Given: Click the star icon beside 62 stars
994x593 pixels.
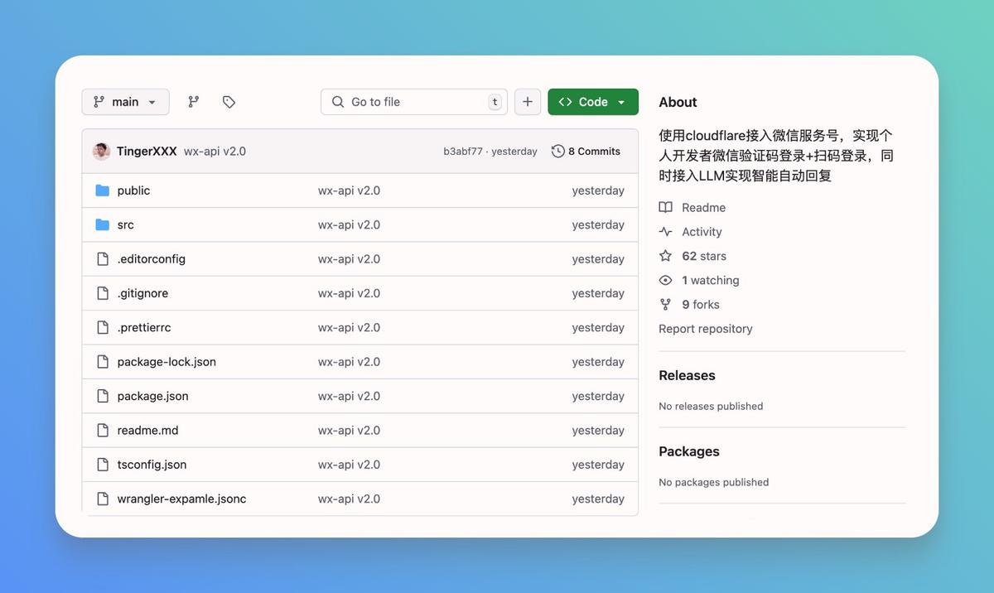Looking at the screenshot, I should 665,256.
